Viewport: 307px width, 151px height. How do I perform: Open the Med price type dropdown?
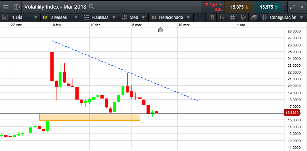point(134,17)
